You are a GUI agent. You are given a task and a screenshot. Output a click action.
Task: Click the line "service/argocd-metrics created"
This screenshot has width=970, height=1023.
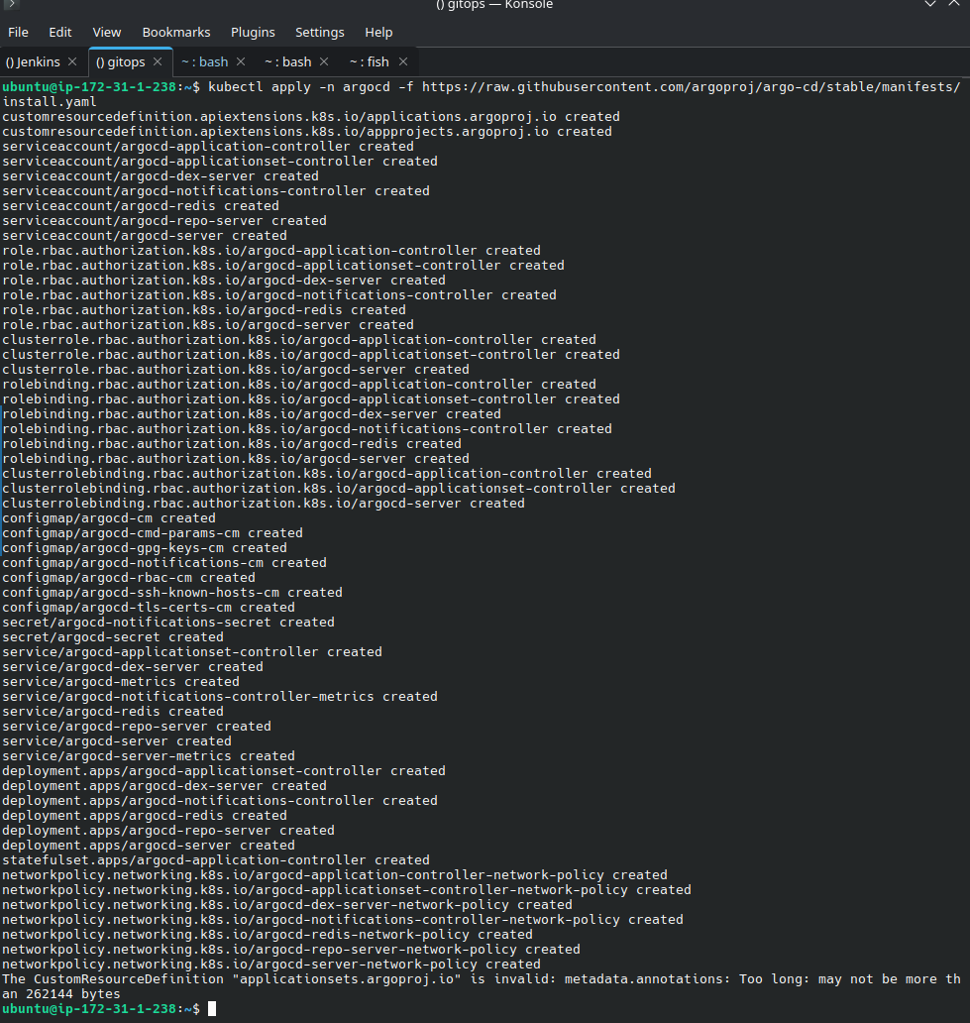click(121, 682)
